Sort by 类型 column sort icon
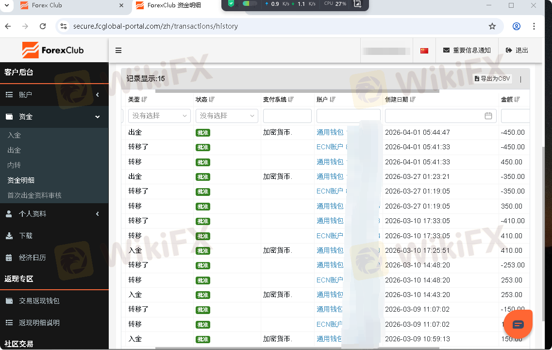The width and height of the screenshot is (552, 350). click(x=145, y=100)
